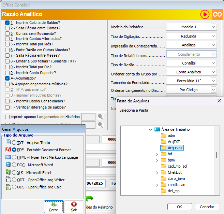This screenshot has width=224, height=214.
Task: Open the Arquivos folder in tree
Action: click(175, 148)
